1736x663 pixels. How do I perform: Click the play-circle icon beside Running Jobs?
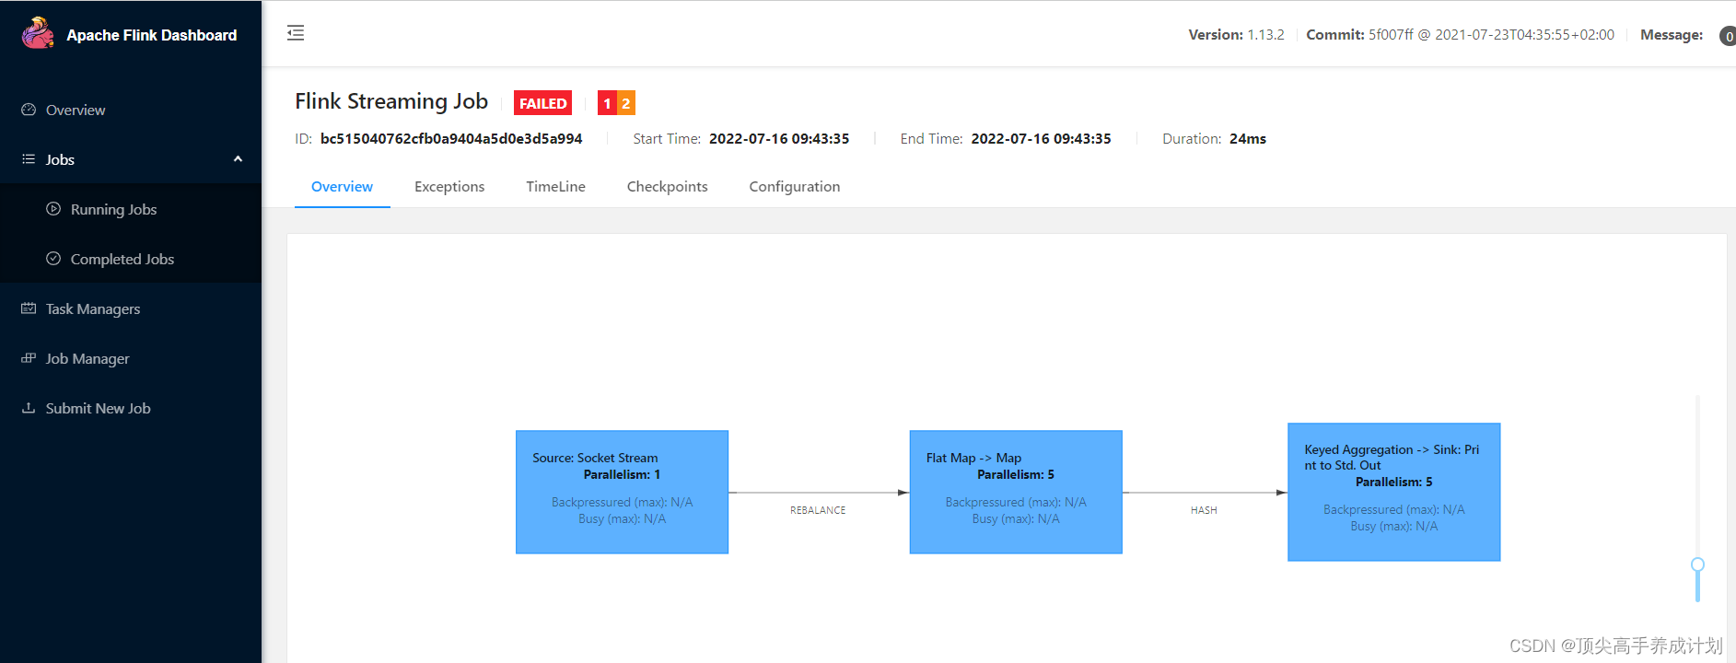point(53,209)
